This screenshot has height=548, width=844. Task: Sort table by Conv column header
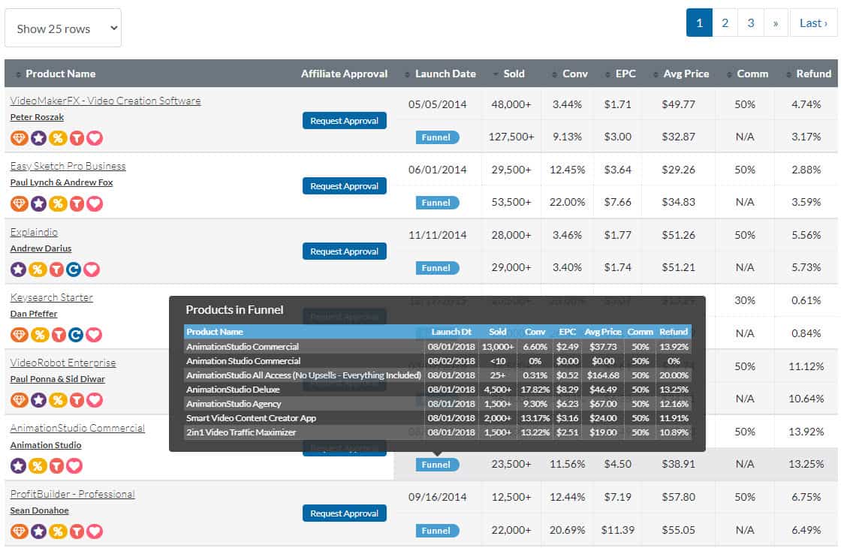point(574,74)
